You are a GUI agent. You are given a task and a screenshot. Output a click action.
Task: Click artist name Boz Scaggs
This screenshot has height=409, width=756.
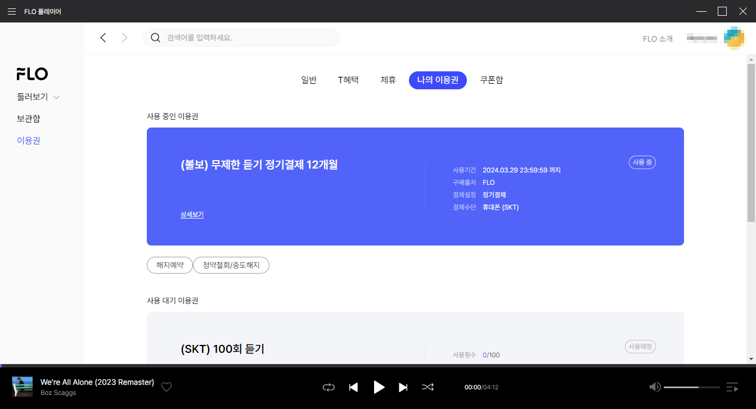point(58,393)
